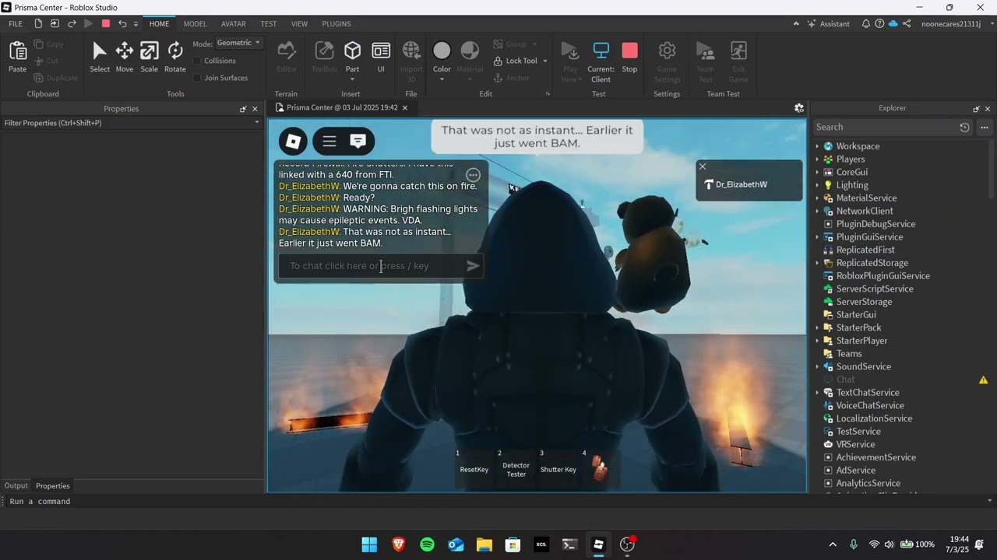Send the chat message arrow
The height and width of the screenshot is (560, 997).
tap(473, 266)
